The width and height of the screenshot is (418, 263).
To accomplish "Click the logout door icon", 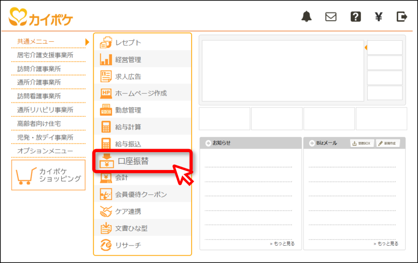I will coord(402,17).
